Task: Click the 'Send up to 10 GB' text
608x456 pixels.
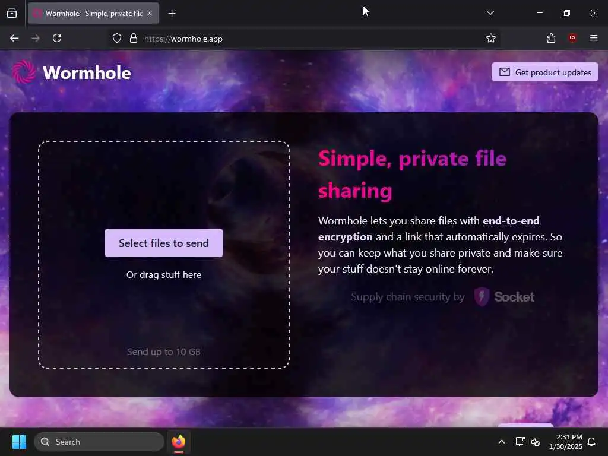Action: click(x=164, y=352)
